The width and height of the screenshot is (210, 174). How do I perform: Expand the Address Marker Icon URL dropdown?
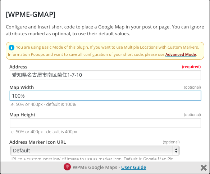pyautogui.click(x=95, y=151)
